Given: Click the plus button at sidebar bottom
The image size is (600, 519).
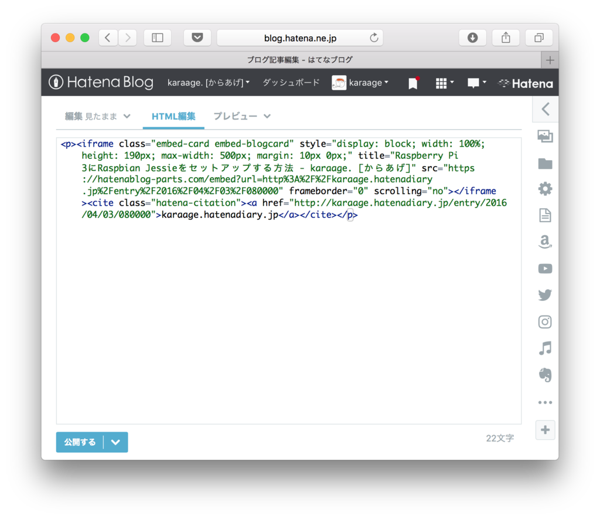Looking at the screenshot, I should (546, 430).
